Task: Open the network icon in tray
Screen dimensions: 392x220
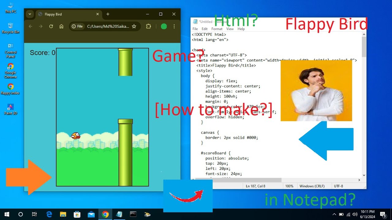Action: (348, 214)
